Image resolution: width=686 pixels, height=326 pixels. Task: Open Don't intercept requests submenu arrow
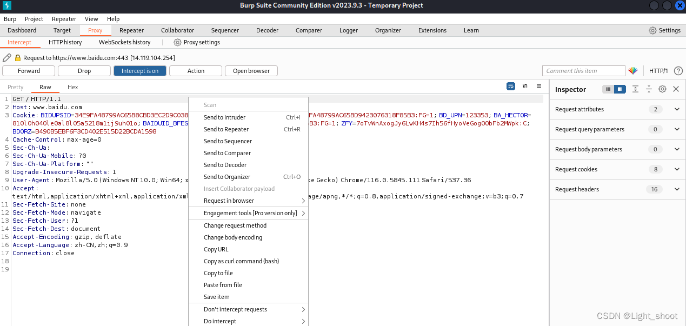click(303, 309)
